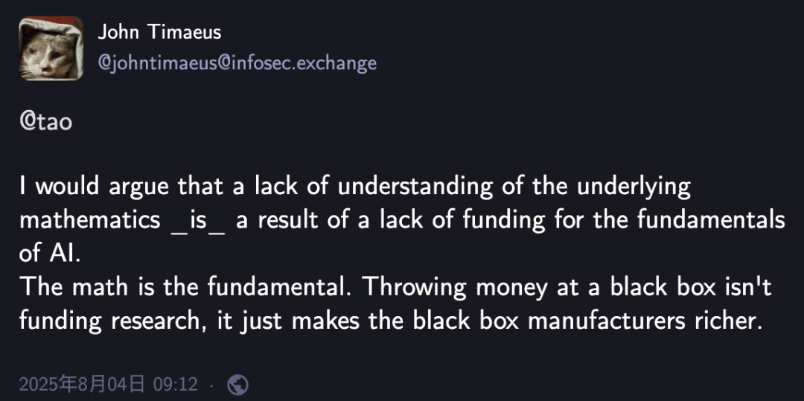
Task: Open the 2025年8月04日 09:12 timestamp permalink
Action: point(108,384)
